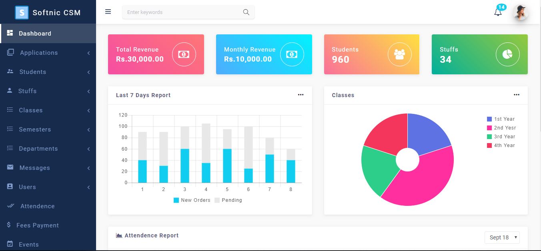
Task: Click the search magnifier icon
Action: (x=246, y=12)
